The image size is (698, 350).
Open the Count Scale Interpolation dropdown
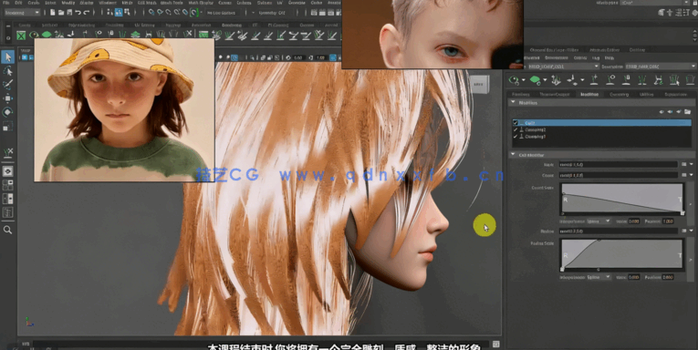tap(599, 221)
